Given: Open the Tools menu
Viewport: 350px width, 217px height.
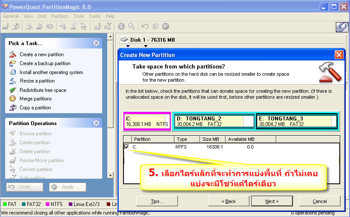Looking at the screenshot, I should point(79,16).
